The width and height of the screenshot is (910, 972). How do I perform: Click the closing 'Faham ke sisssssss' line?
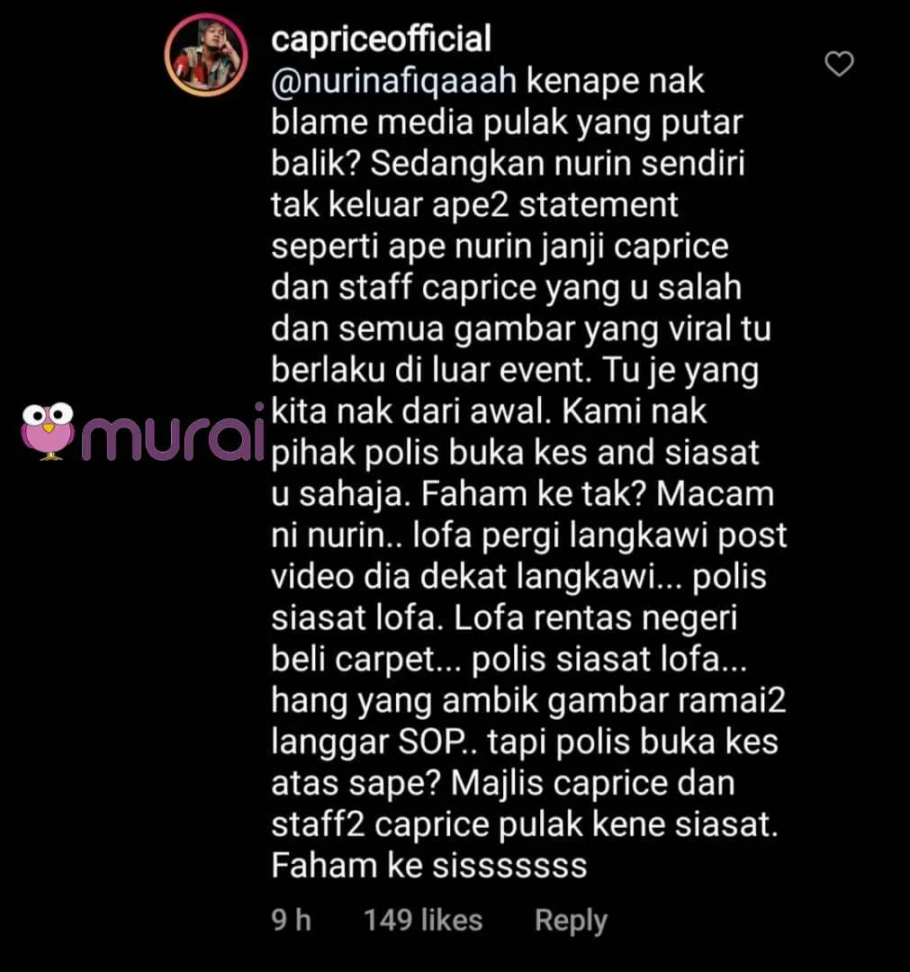[x=429, y=866]
